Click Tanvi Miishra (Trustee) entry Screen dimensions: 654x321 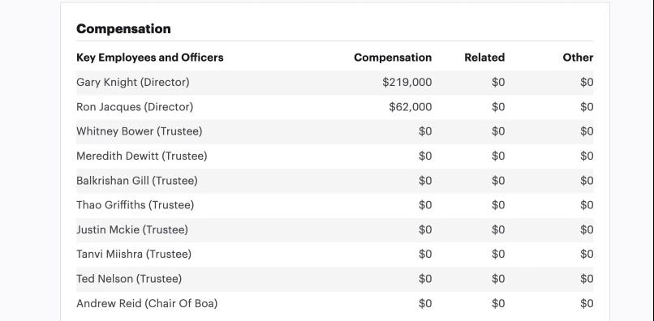133,254
